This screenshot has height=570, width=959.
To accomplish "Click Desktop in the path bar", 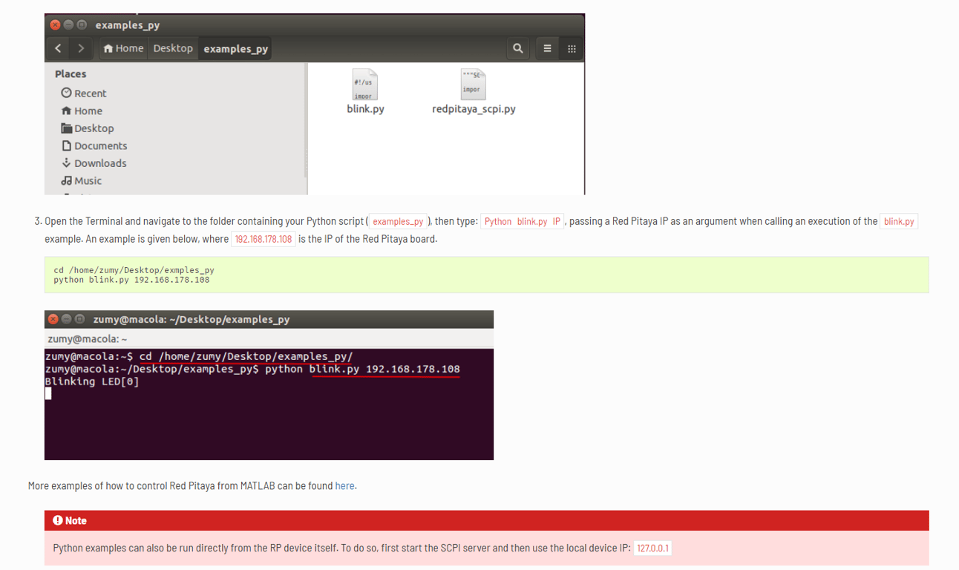I will tap(173, 48).
